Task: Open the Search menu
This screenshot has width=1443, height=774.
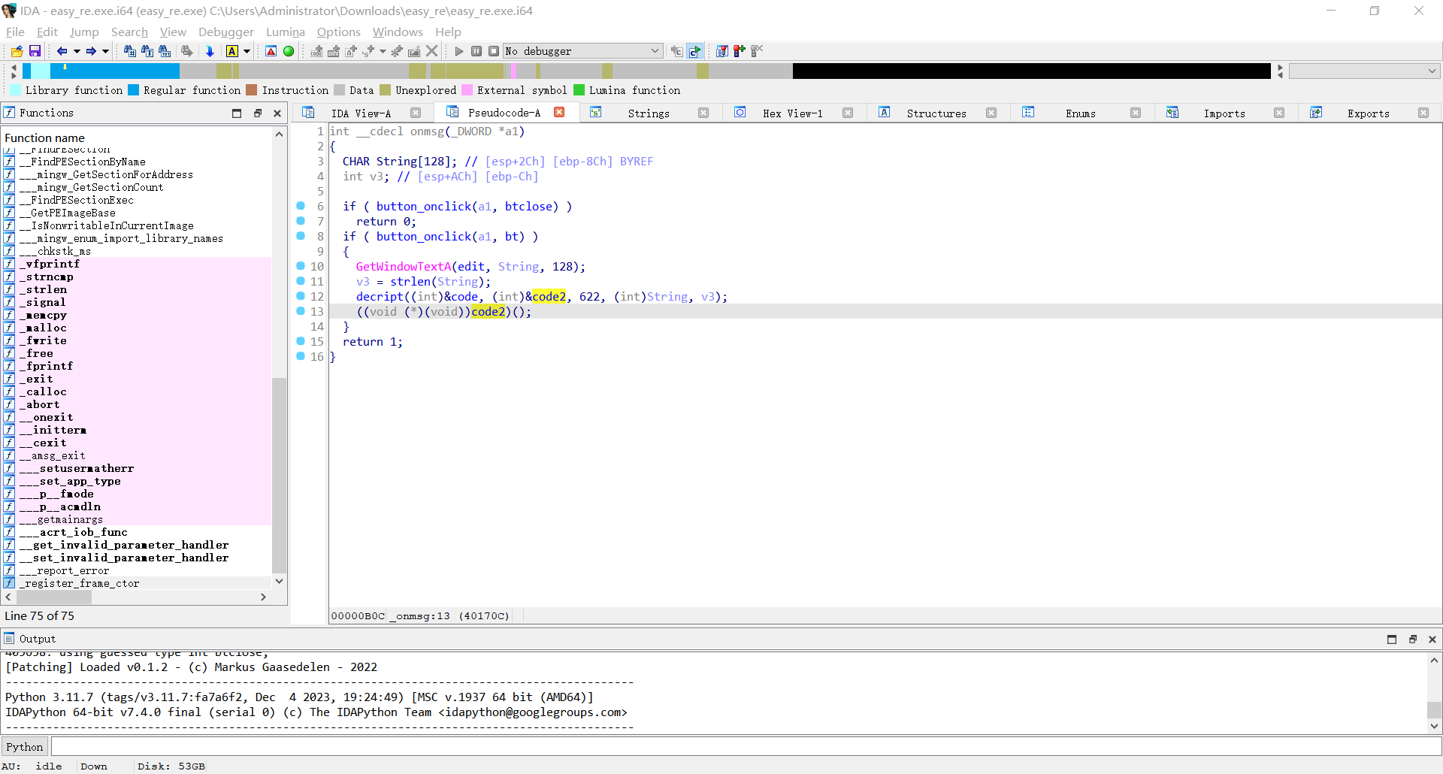Action: point(129,32)
